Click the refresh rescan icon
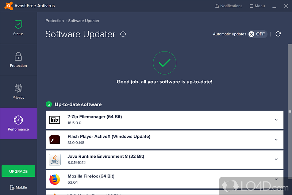The image size is (292, 195). (x=278, y=34)
